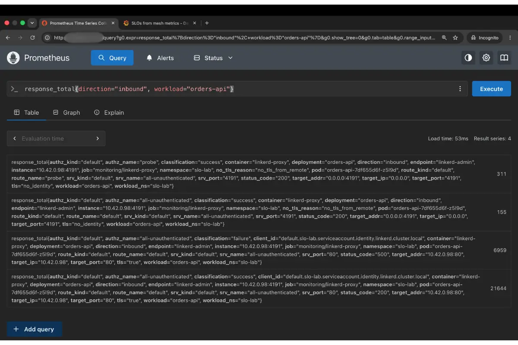Run the query with Execute
Viewport: 518px width, 345px height.
(x=491, y=89)
